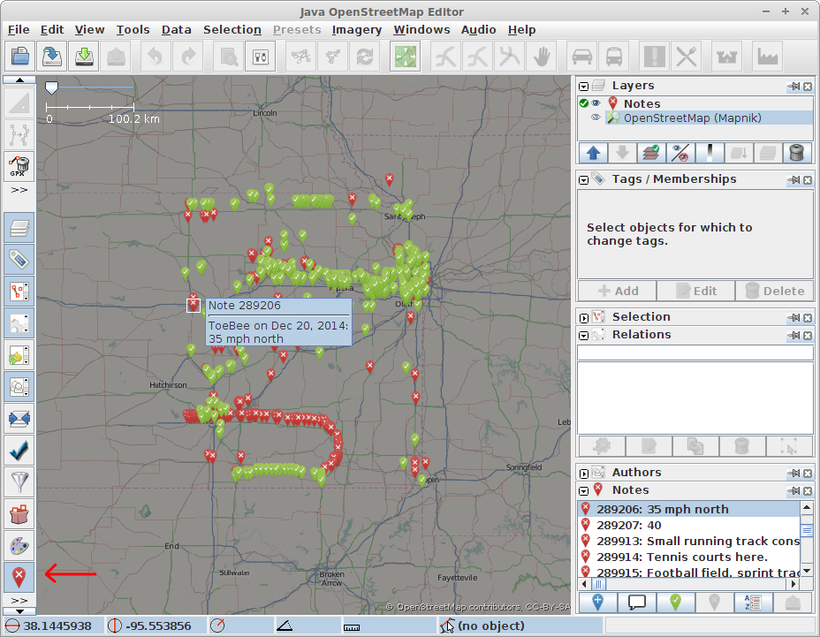820x637 pixels.
Task: Add a comment via the speech bubble icon
Action: (x=638, y=602)
